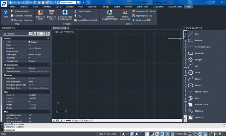Activate the Arc tool
The width and height of the screenshot is (226, 136).
[x=193, y=66]
